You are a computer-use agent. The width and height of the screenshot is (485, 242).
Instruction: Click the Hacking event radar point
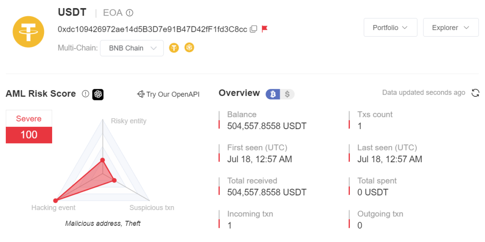pos(55,201)
